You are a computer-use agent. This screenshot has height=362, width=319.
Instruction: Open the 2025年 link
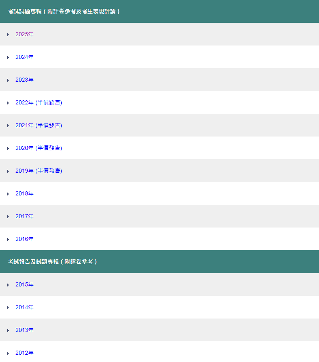(x=24, y=35)
